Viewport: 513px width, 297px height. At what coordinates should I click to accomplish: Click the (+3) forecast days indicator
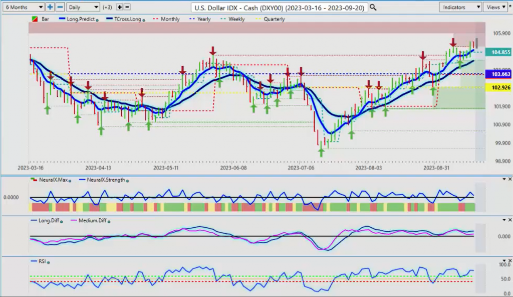(x=107, y=7)
